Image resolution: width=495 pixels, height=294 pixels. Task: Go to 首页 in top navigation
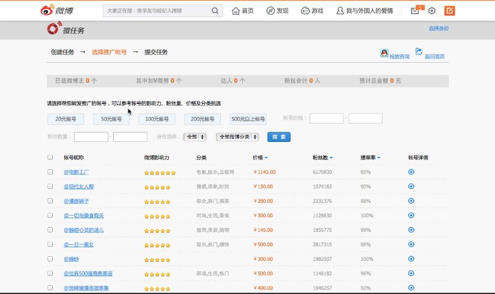(243, 11)
